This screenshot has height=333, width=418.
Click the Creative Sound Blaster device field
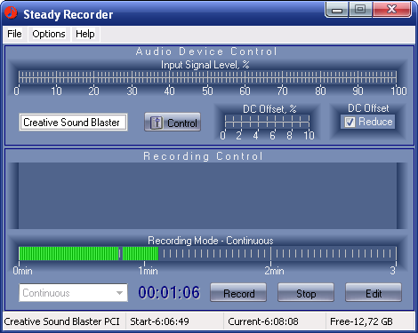pyautogui.click(x=73, y=122)
